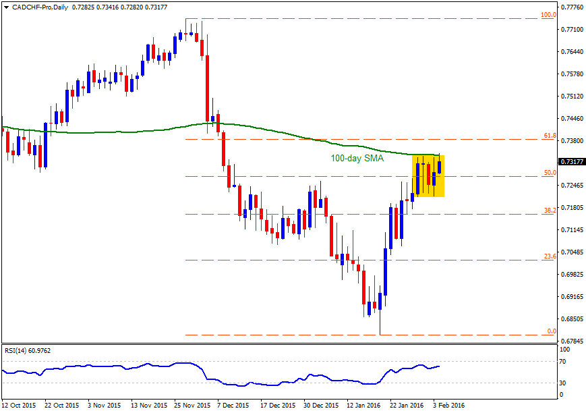Click the 0.70485 price axis value
Screen dimensions: 586x413
[572, 252]
